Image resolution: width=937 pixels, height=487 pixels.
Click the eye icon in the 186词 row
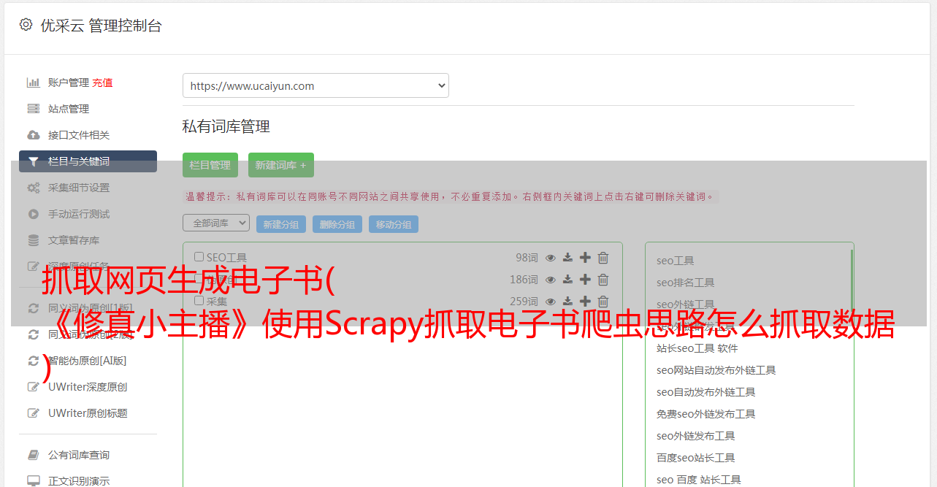pos(551,280)
